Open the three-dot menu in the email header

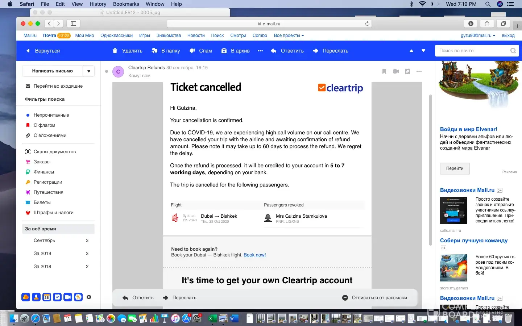point(419,71)
